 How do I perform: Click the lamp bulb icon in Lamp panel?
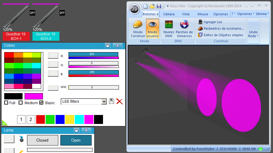[x=20, y=139]
